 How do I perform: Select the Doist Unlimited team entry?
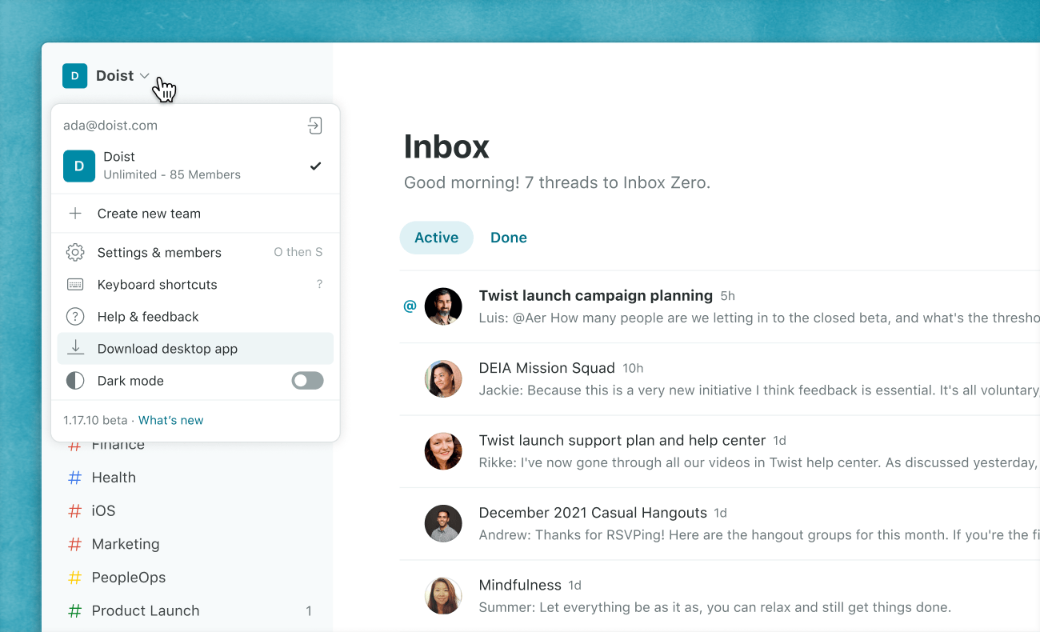coord(195,166)
